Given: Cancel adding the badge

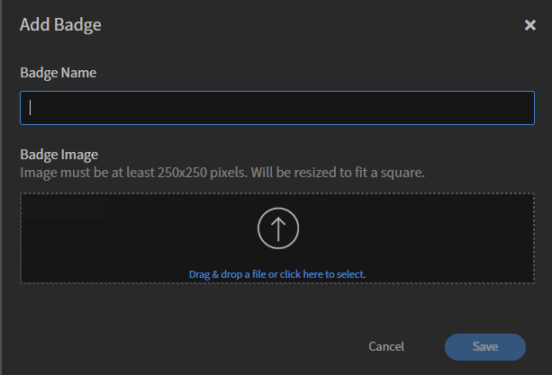Looking at the screenshot, I should (x=386, y=346).
